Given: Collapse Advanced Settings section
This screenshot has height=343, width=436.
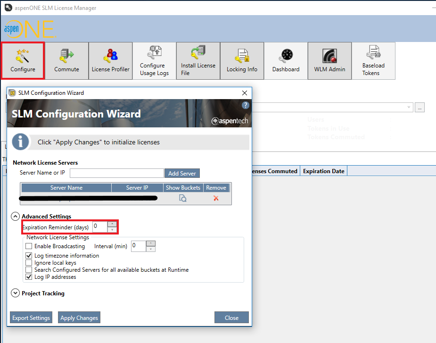Looking at the screenshot, I should coord(15,217).
